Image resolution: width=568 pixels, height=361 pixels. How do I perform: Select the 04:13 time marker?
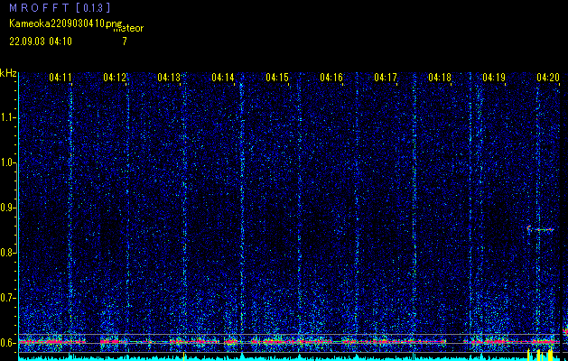[x=169, y=78]
